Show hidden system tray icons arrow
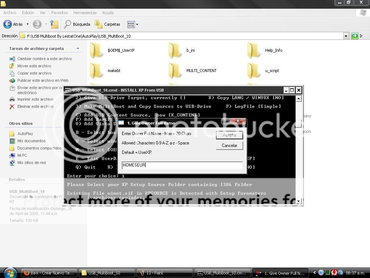This screenshot has width=370, height=278. coord(314,273)
